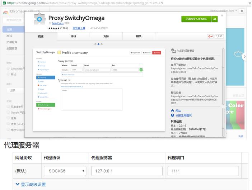Click the Web Store search box

tap(14, 20)
